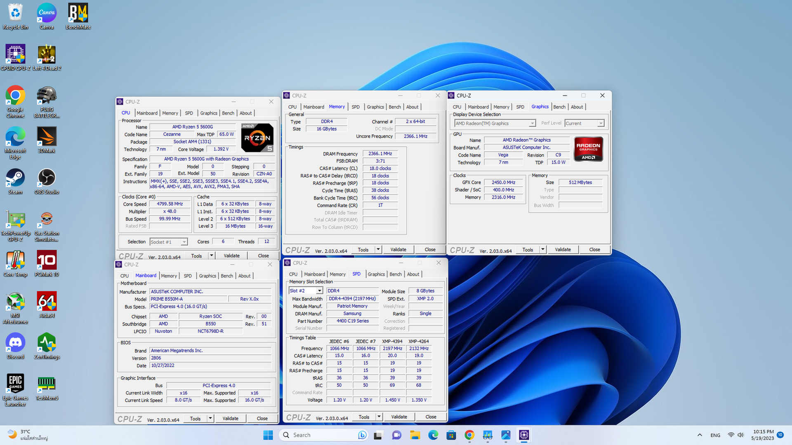Open the Epic Games Launcher shortcut

15,390
